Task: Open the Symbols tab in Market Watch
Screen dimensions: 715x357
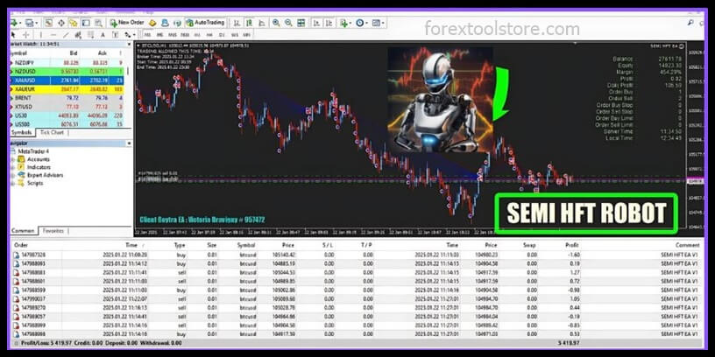Action: click(22, 132)
